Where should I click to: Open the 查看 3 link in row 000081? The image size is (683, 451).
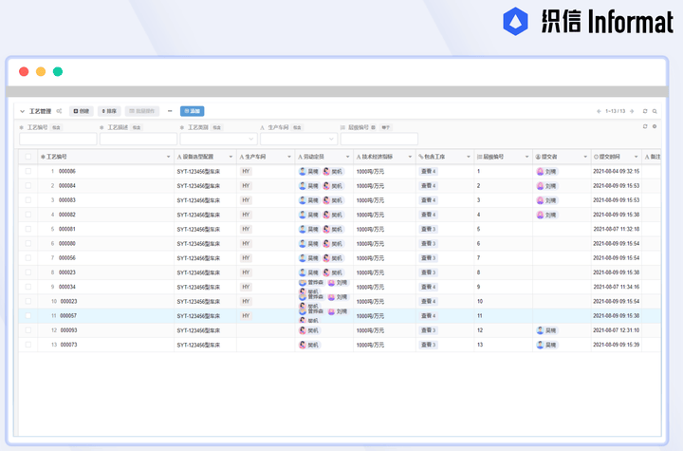tap(428, 229)
